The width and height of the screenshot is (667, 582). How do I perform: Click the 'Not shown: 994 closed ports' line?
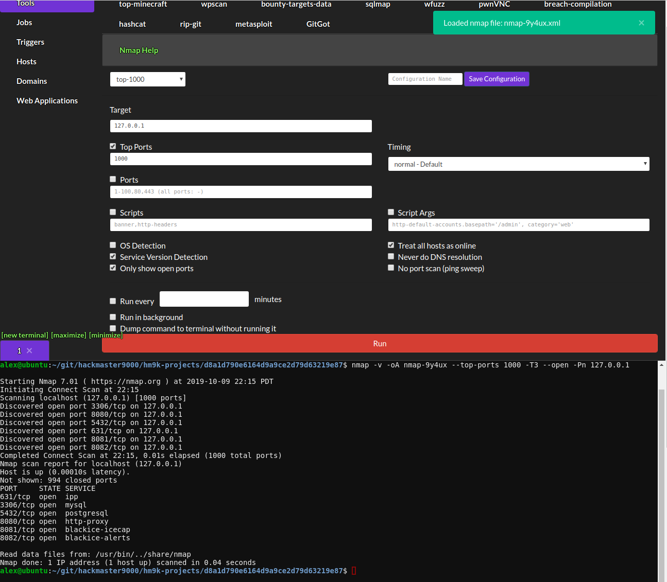(58, 480)
